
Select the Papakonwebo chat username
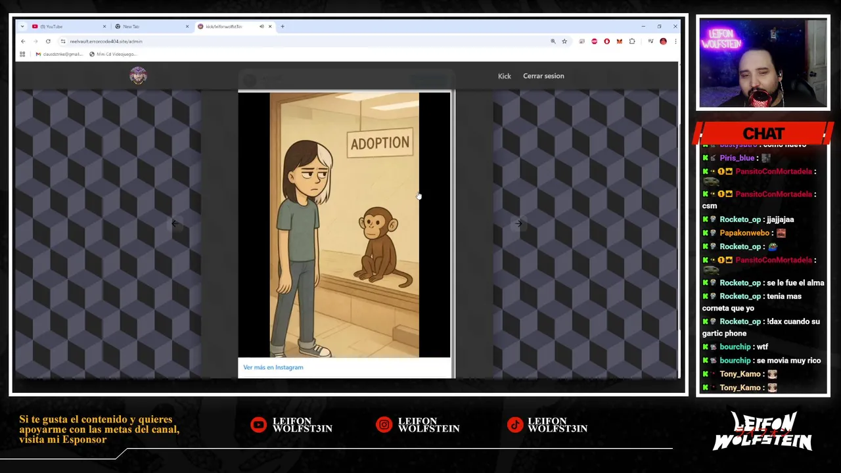pyautogui.click(x=744, y=233)
